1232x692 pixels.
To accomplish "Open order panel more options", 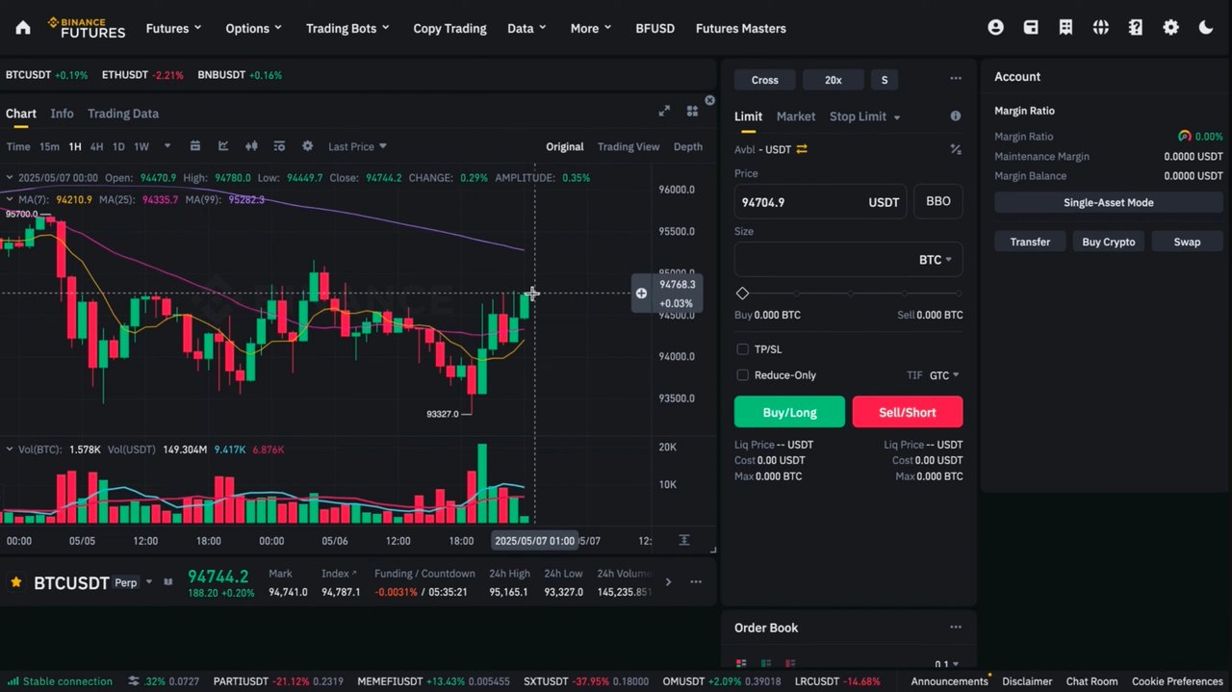I will pyautogui.click(x=956, y=79).
